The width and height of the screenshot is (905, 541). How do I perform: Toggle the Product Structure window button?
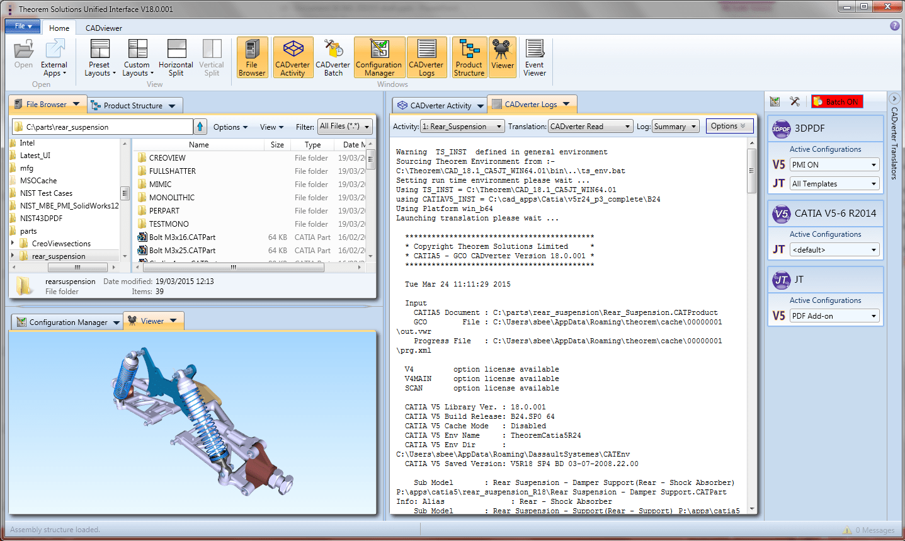pos(469,57)
